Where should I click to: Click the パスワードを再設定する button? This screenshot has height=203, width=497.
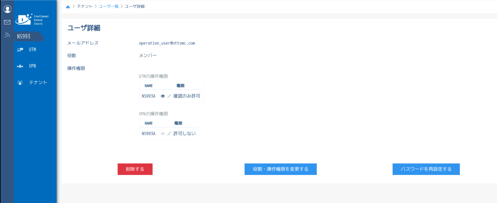pos(426,169)
